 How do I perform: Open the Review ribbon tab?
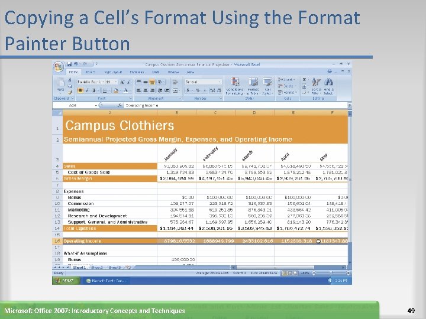(x=173, y=72)
